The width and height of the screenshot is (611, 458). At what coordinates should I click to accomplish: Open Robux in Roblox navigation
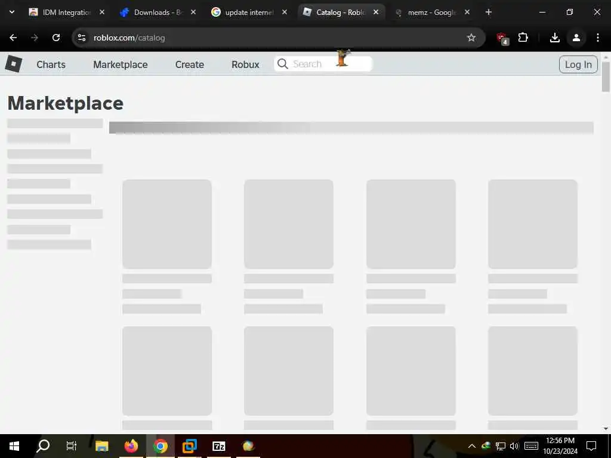pos(245,64)
